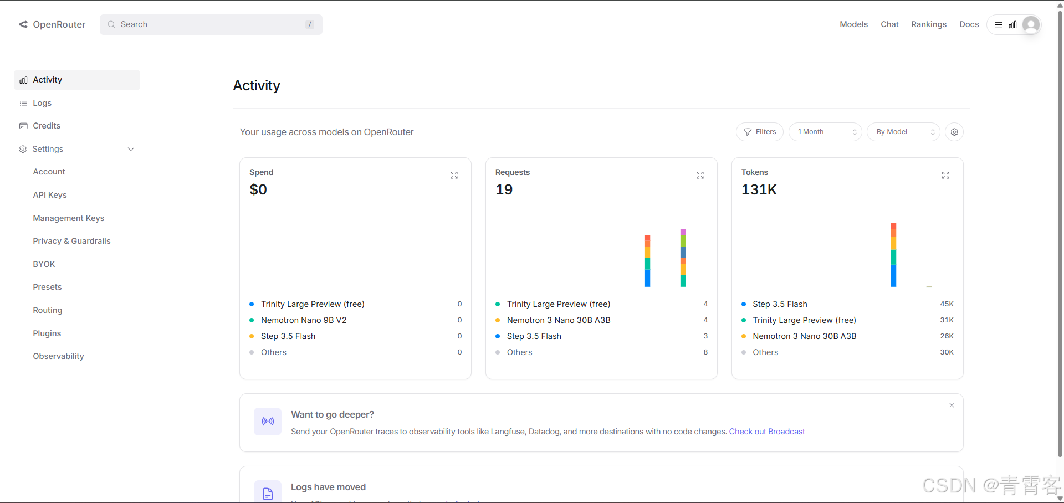This screenshot has height=503, width=1064.
Task: Click Trinity Large Preview in Requests card
Action: (x=601, y=304)
